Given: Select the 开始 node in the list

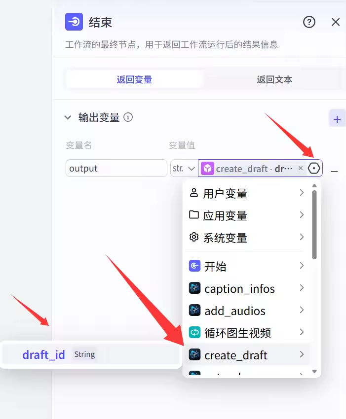Looking at the screenshot, I should tap(215, 267).
